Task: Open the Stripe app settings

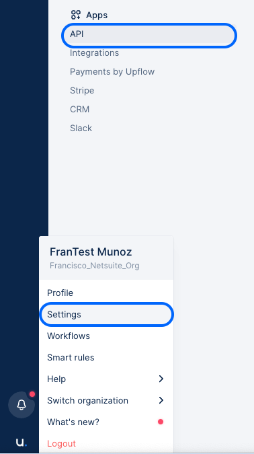Action: (82, 91)
